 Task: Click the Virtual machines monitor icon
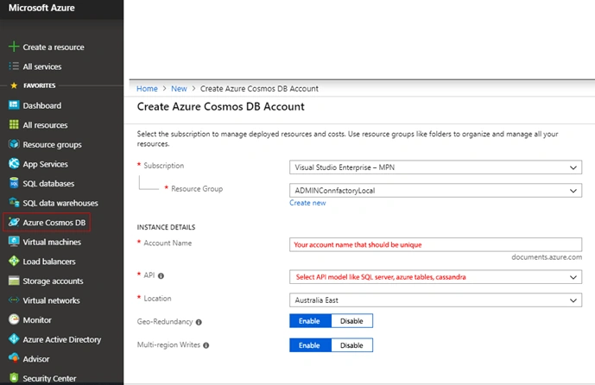tap(14, 242)
